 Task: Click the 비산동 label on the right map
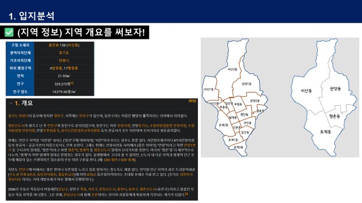click(x=307, y=91)
